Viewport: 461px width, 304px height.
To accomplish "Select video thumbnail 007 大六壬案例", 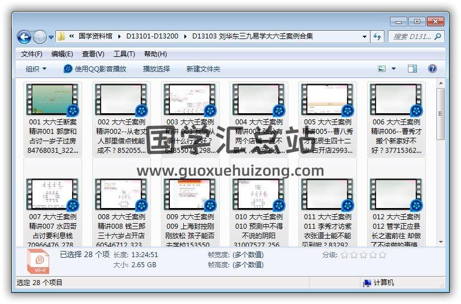I will tap(53, 194).
